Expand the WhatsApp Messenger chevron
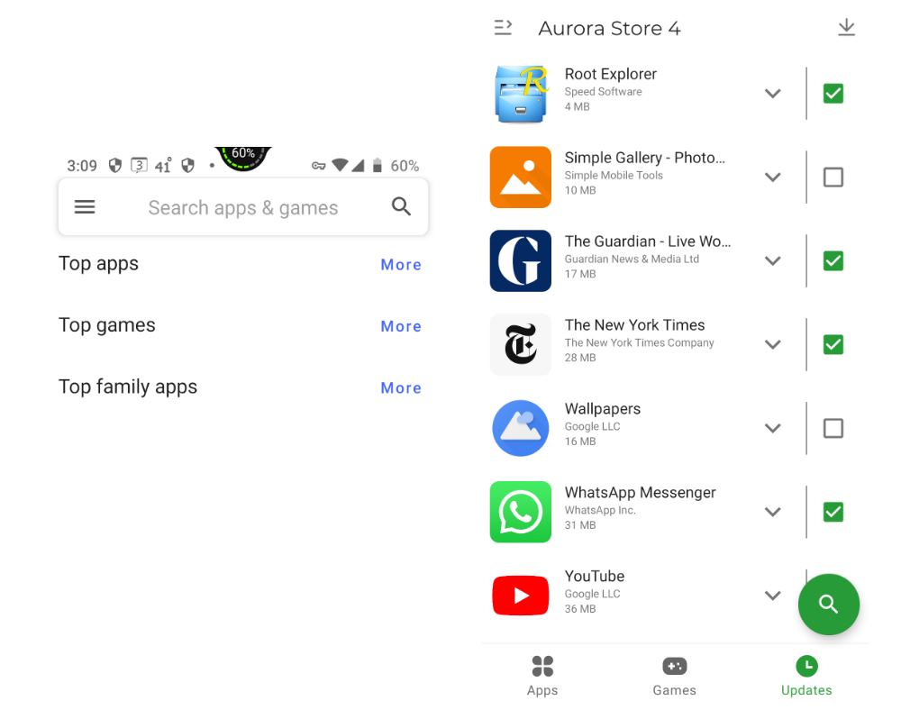This screenshot has width=910, height=719. (x=772, y=512)
